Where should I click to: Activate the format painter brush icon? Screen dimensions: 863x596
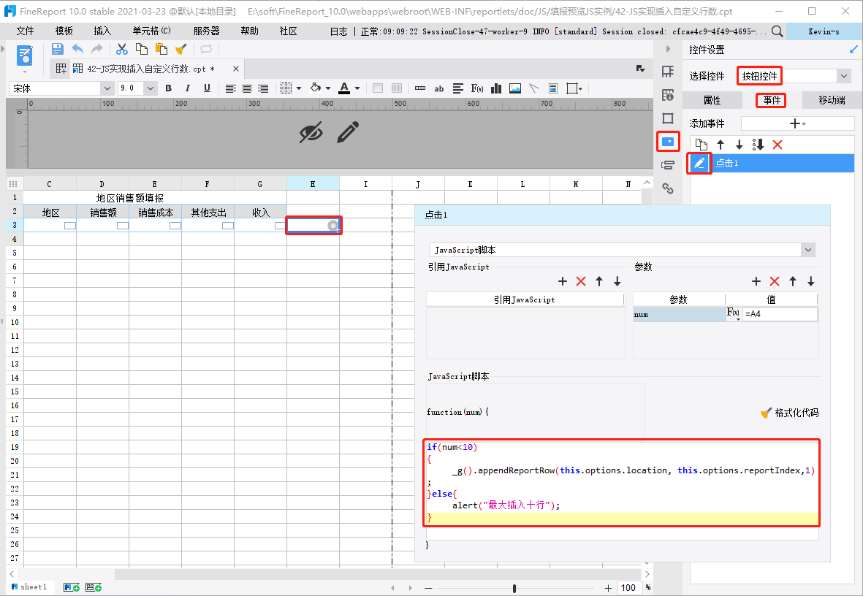tap(180, 49)
